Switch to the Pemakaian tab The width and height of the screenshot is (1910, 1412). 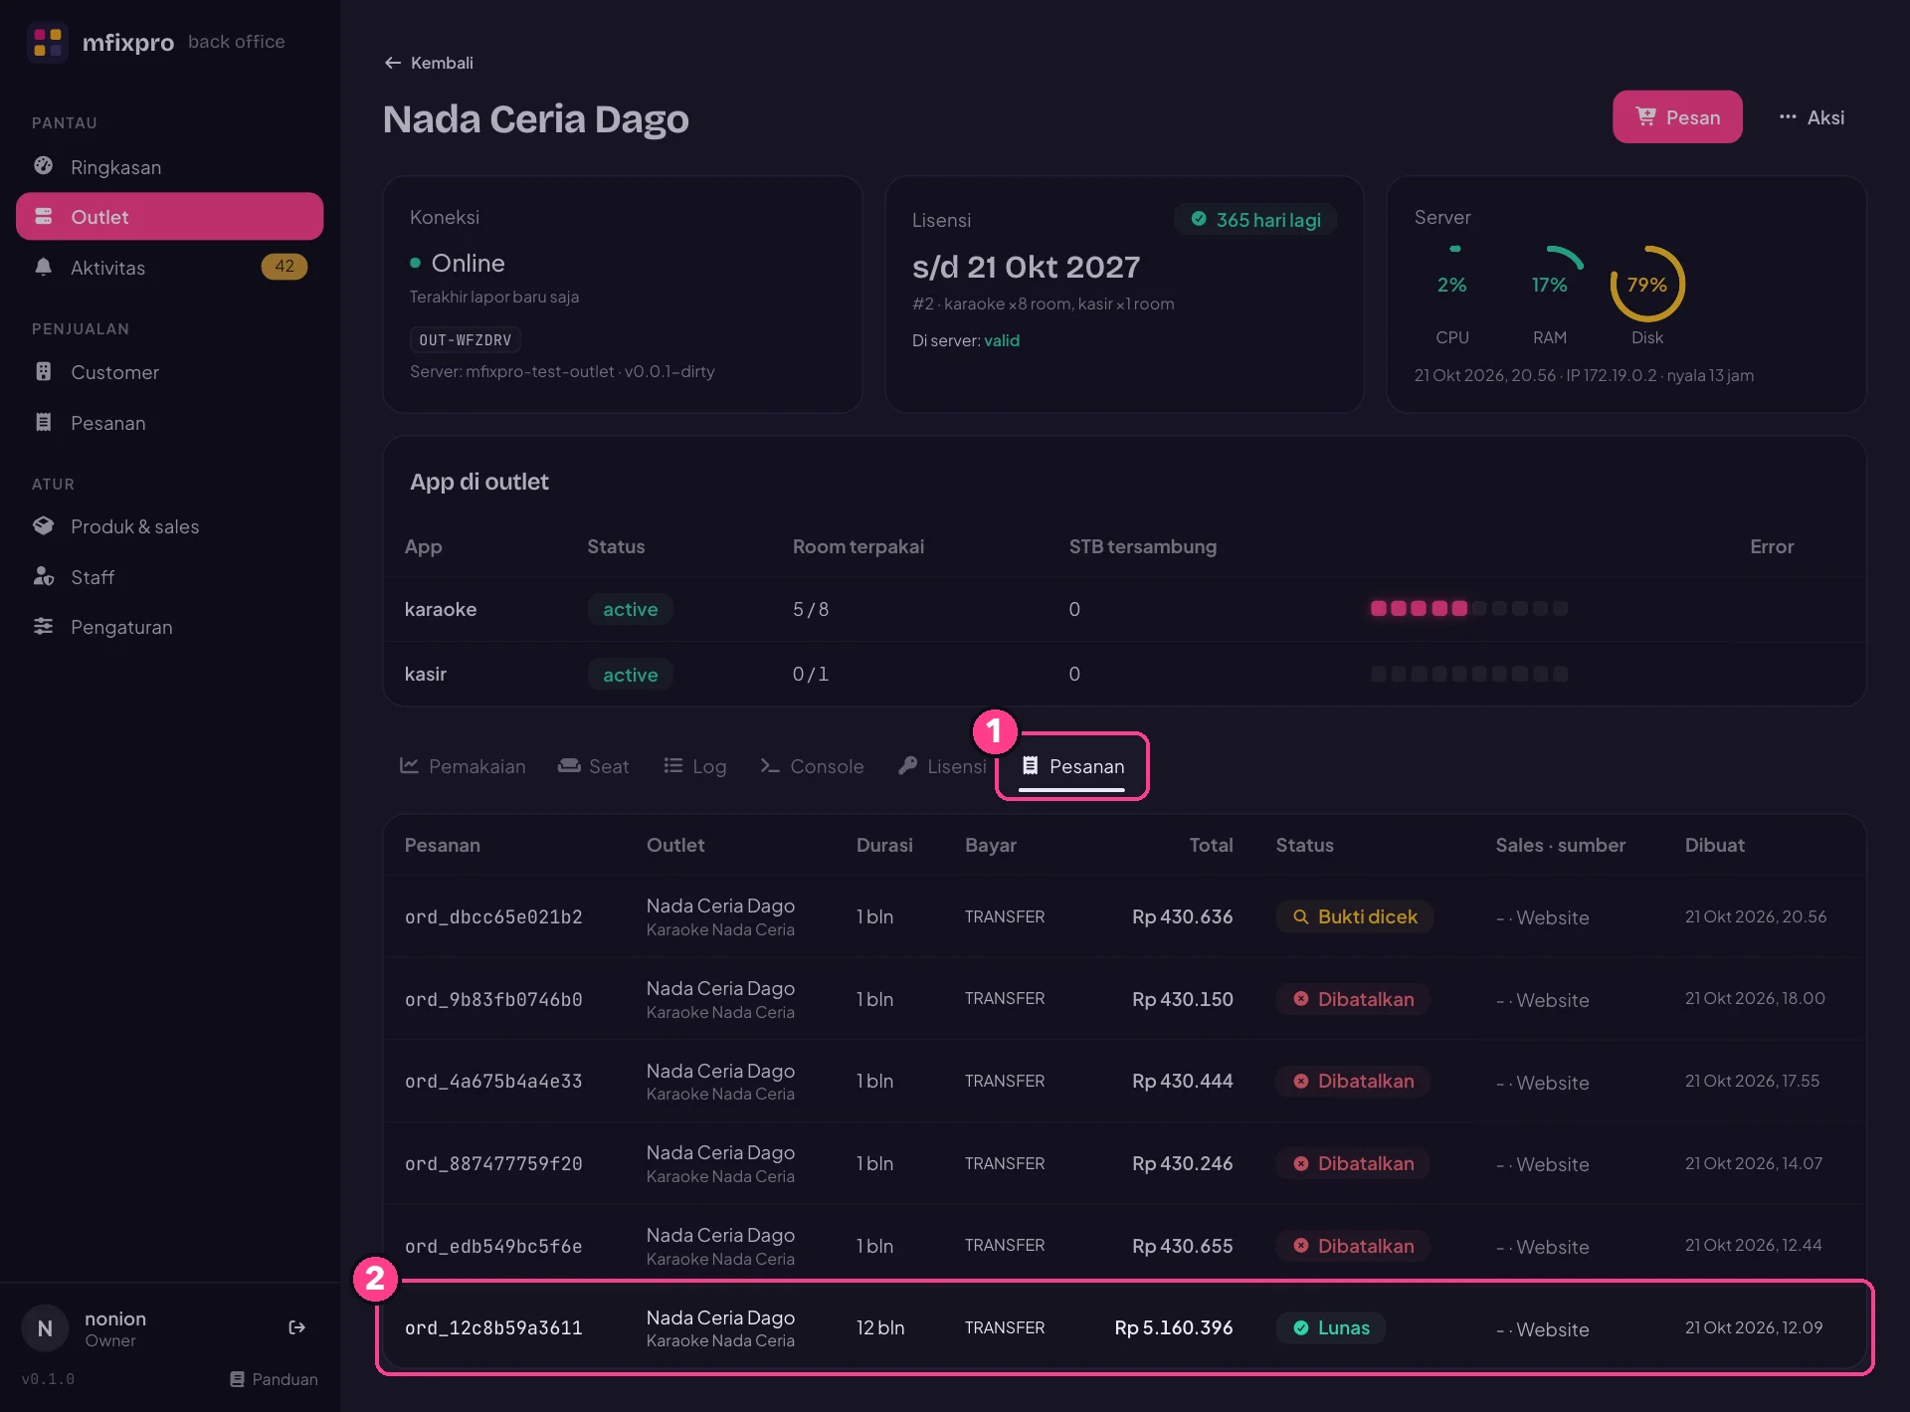point(463,766)
